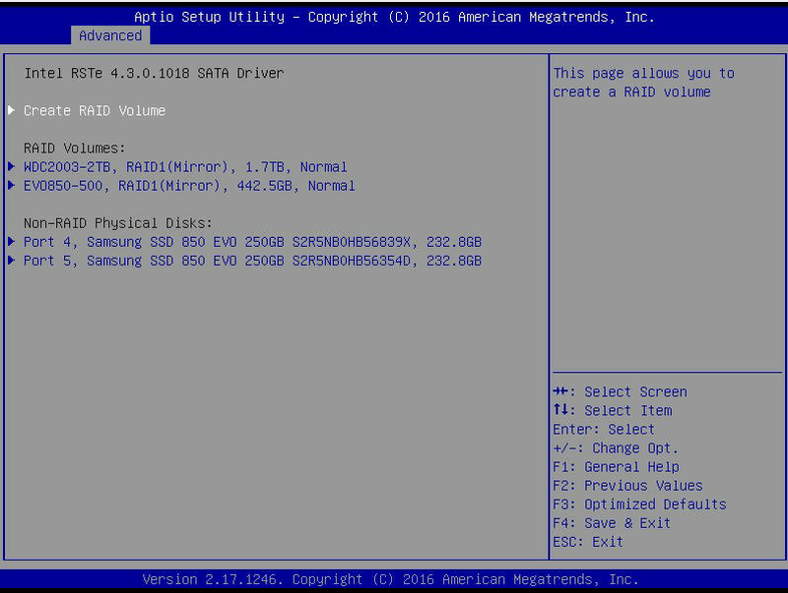
Task: Click the arrow beside Create RAID Volume
Action: pyautogui.click(x=12, y=110)
